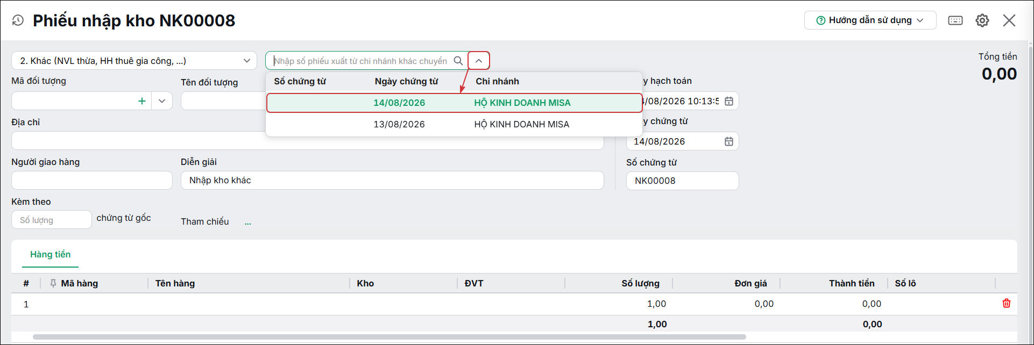Image resolution: width=1034 pixels, height=345 pixels.
Task: Click Số lượng column header
Action: pos(640,283)
